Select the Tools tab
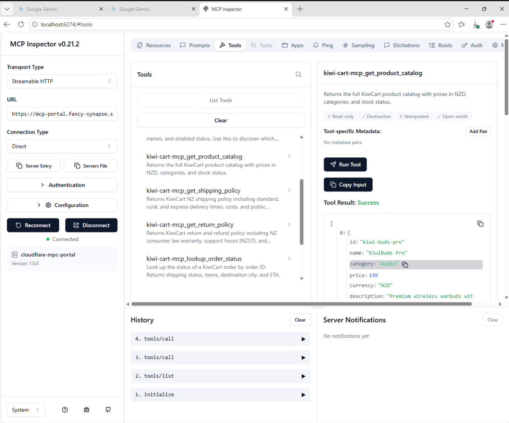509x423 pixels. point(230,45)
